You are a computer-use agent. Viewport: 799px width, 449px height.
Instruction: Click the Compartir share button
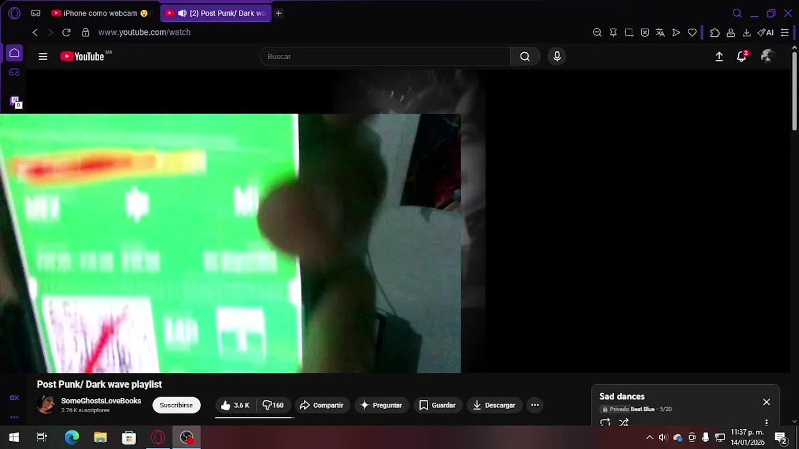tap(322, 405)
